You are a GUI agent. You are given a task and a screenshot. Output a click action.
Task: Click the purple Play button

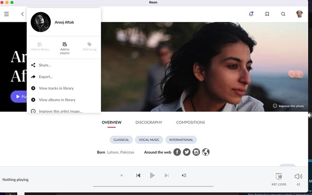click(x=19, y=97)
